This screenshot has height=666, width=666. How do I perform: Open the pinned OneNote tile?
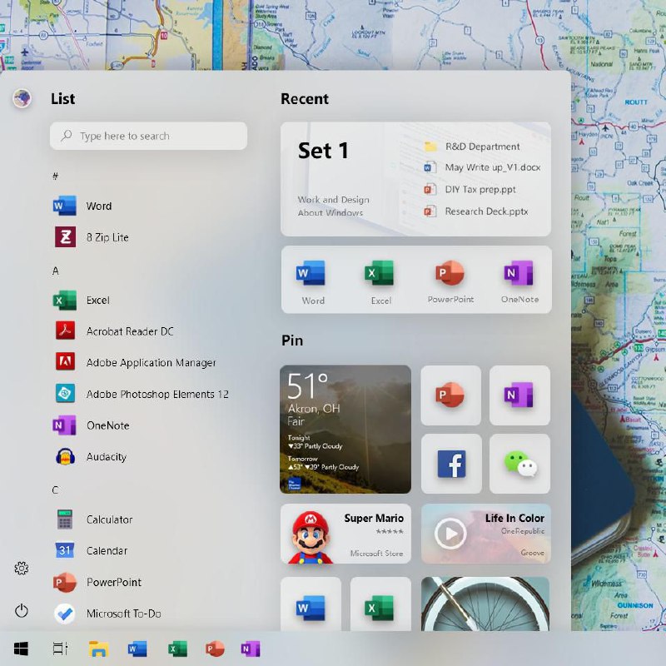pyautogui.click(x=519, y=395)
